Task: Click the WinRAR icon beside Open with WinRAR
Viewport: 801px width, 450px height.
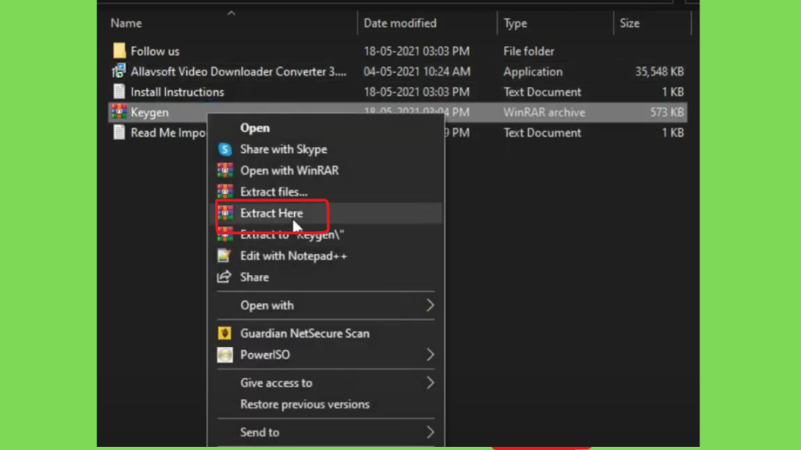Action: click(x=224, y=170)
